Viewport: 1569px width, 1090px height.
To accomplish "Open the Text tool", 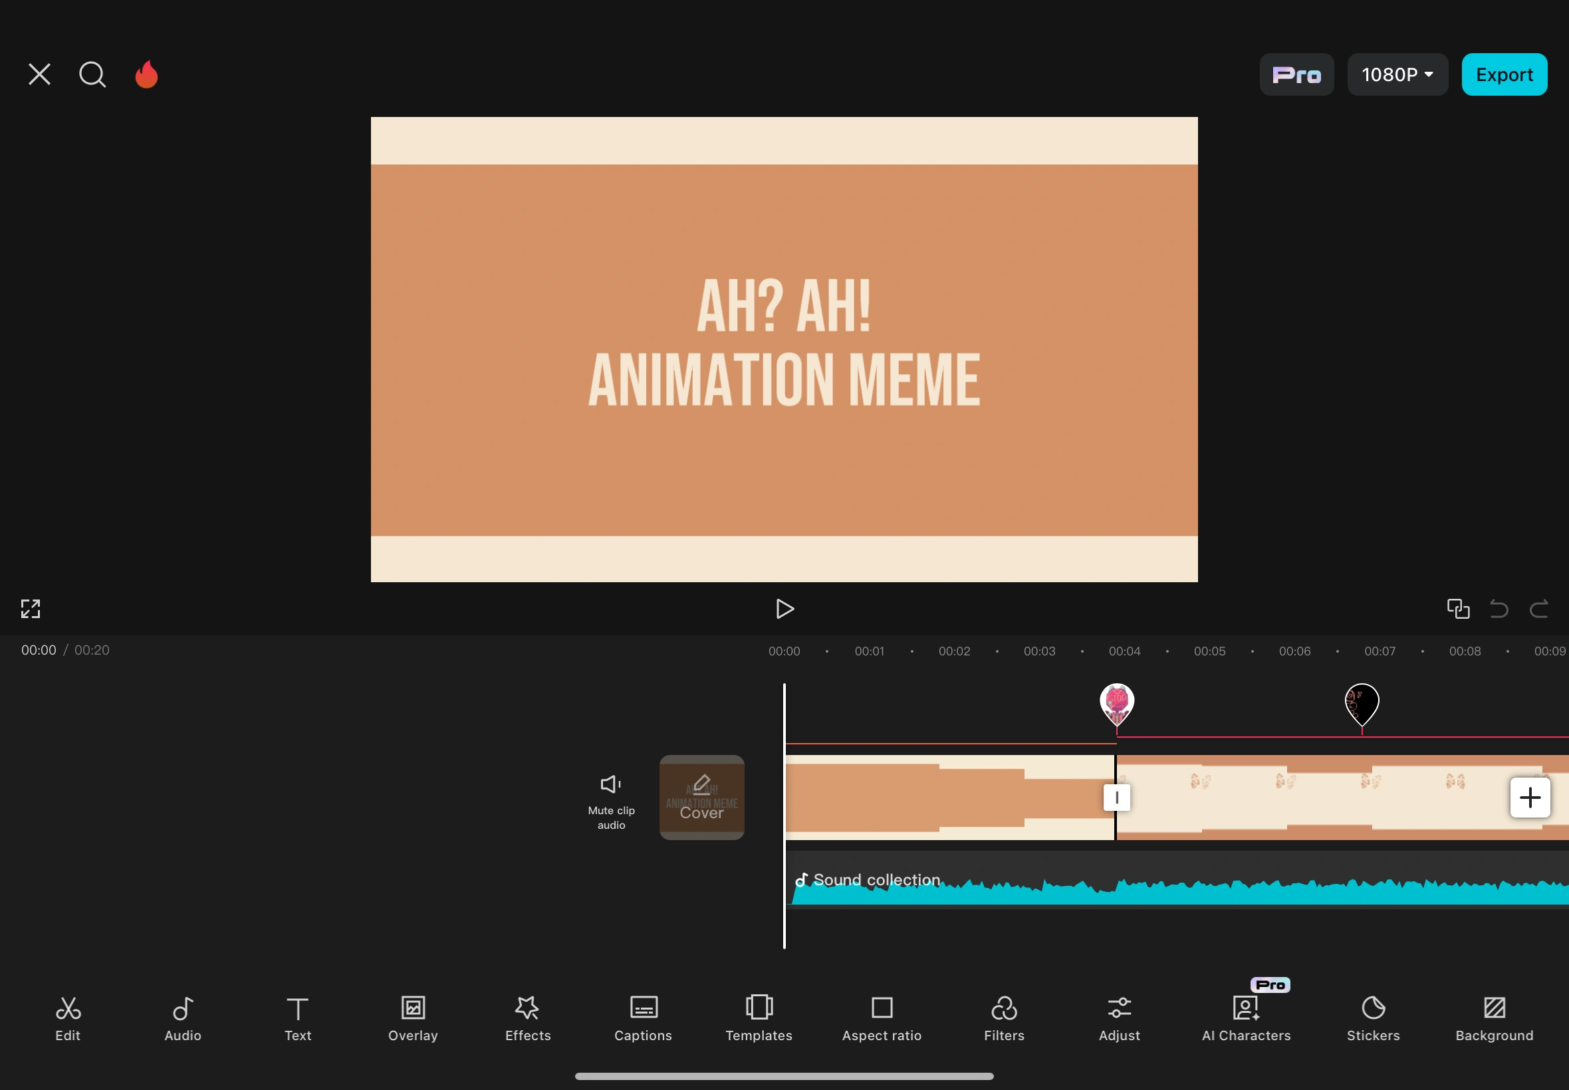I will (297, 1017).
